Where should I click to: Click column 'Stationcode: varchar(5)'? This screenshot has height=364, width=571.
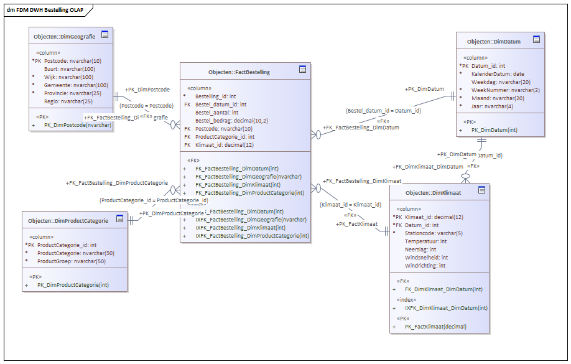coord(434,233)
